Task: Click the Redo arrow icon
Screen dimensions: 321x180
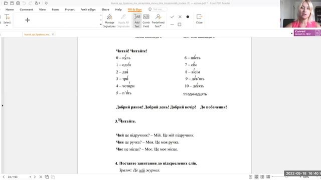Action: point(30,3)
